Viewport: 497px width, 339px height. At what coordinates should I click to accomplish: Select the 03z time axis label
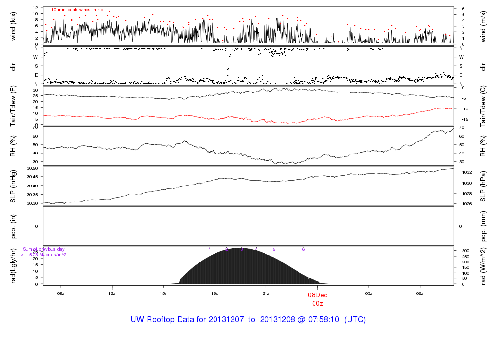pyautogui.click(x=369, y=293)
